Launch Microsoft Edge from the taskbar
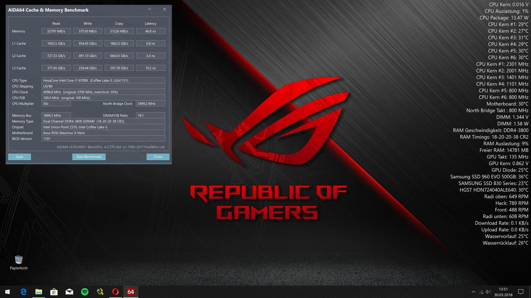The width and height of the screenshot is (531, 298). 23,292
